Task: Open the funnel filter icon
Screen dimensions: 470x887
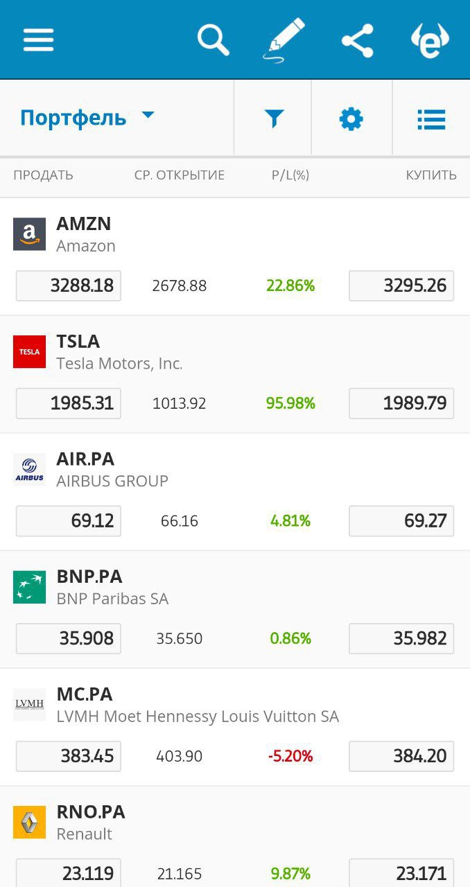Action: 275,119
